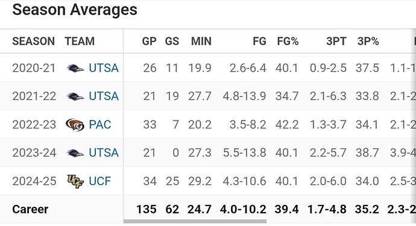Click the FG% column header
Image resolution: width=416 pixels, height=226 pixels.
tap(288, 42)
